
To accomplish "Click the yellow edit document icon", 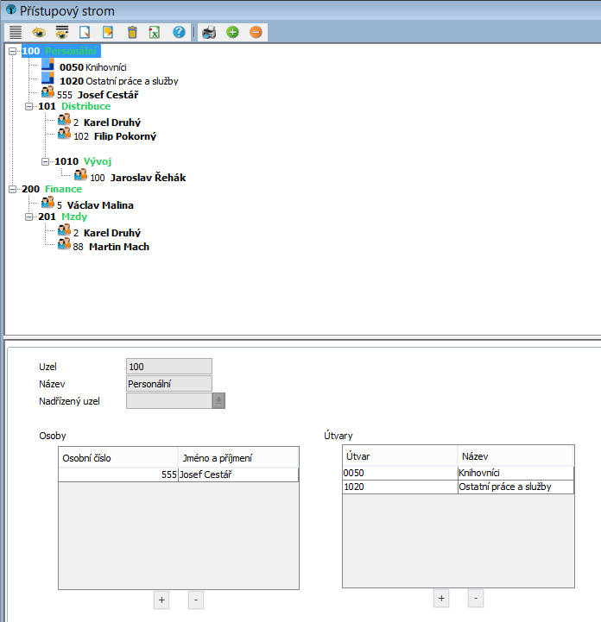I will 108,32.
